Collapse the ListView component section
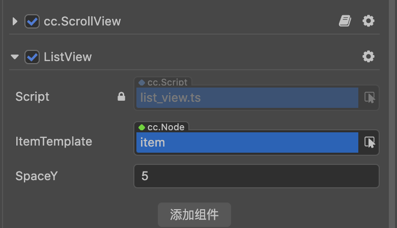The height and width of the screenshot is (228, 397). (15, 57)
